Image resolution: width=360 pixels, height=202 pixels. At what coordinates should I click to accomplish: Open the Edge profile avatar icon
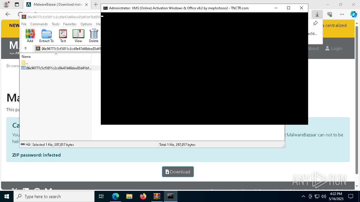tap(6, 4)
